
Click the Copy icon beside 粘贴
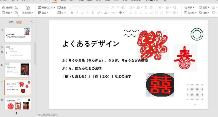16,13
